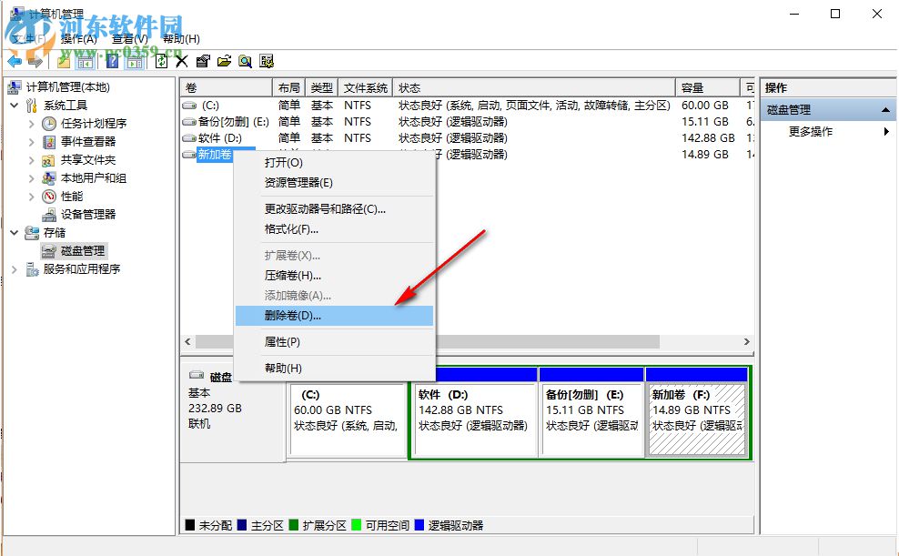Select the (C:) volume row
The image size is (899, 556).
[468, 106]
